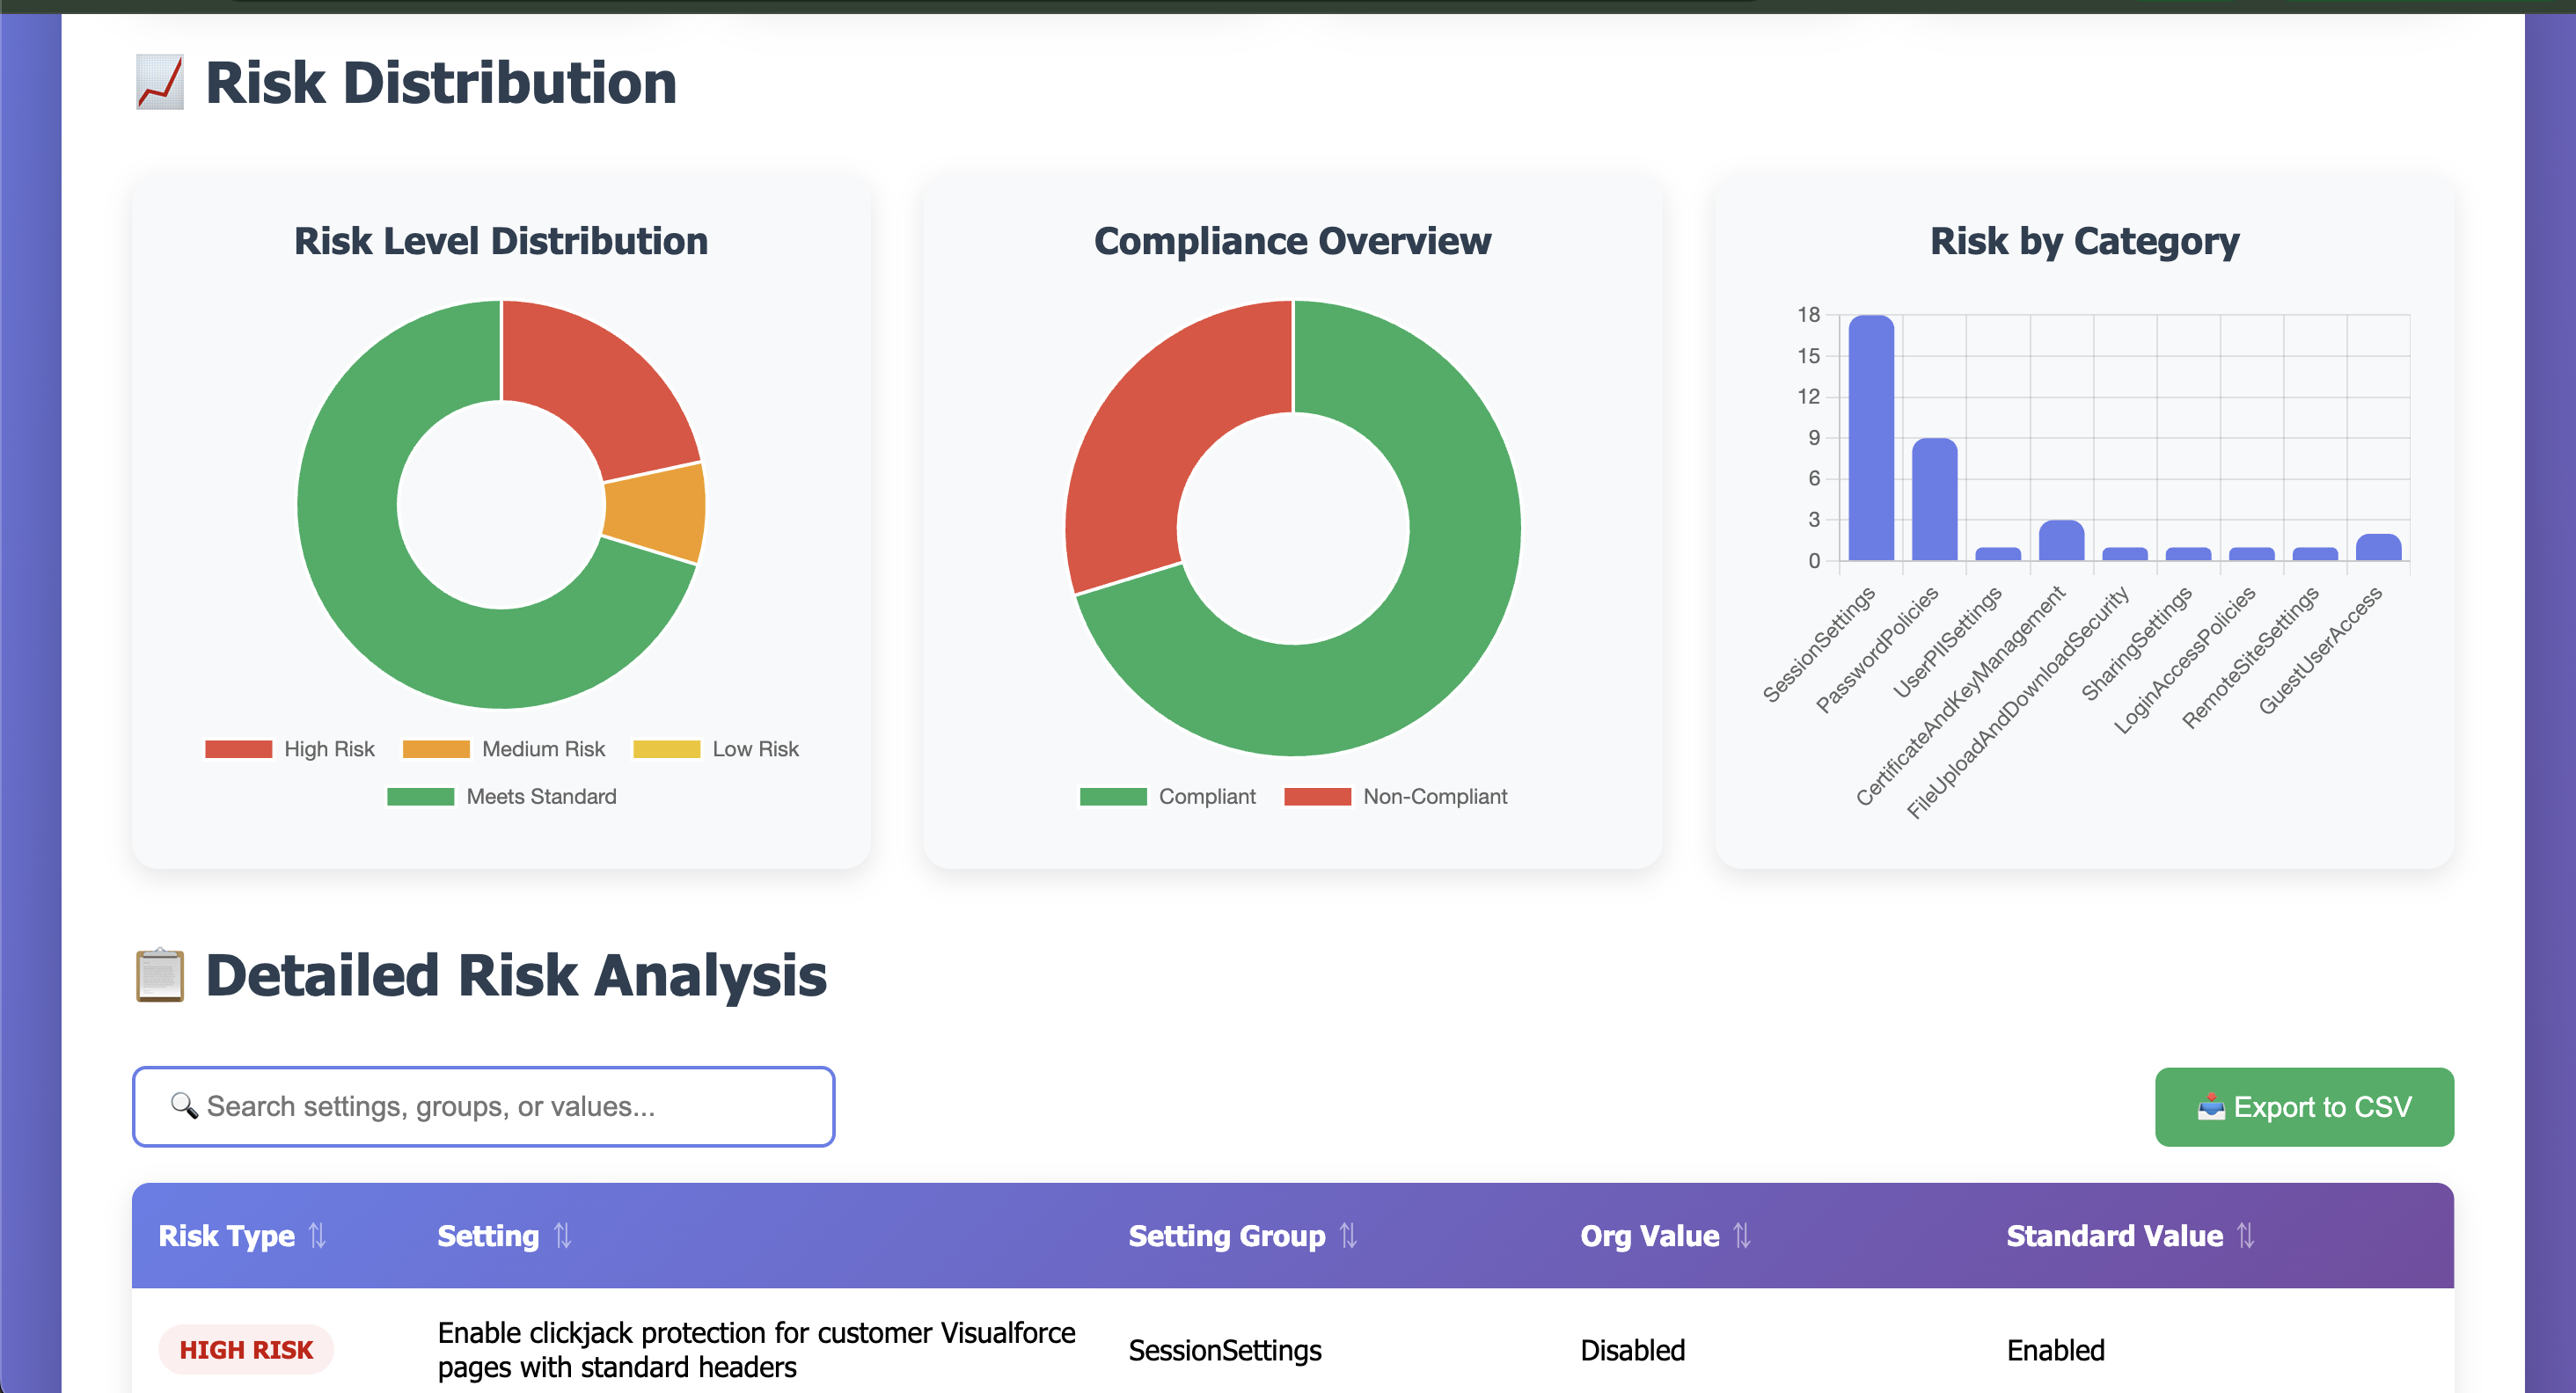Toggle Meets Standard legend entry
The height and width of the screenshot is (1393, 2576).
pos(540,797)
